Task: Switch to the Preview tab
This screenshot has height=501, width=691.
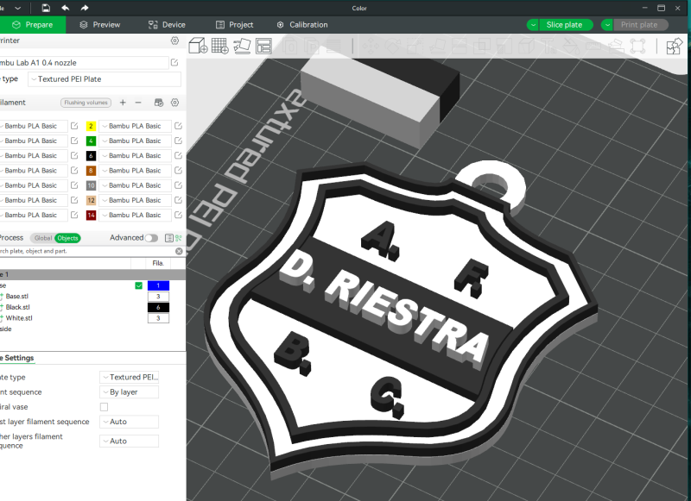Action: (x=99, y=25)
